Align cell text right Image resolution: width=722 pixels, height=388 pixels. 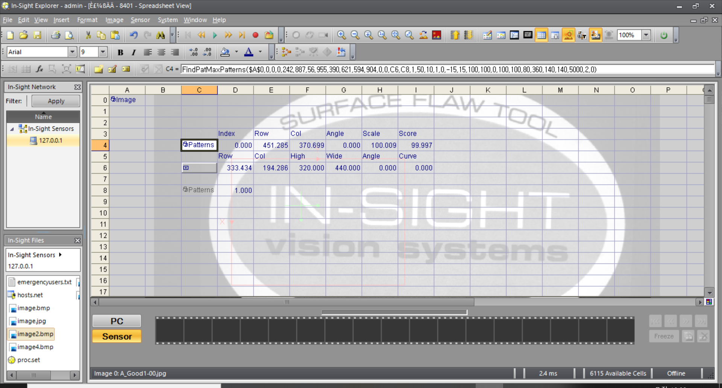(175, 52)
